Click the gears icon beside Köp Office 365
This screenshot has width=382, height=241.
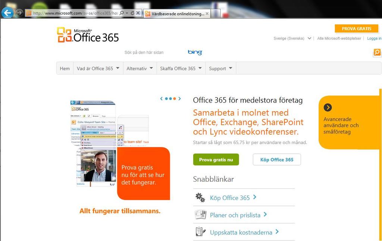[200, 197]
